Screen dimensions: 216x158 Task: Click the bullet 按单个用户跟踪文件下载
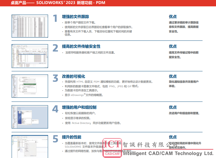coord(80,23)
